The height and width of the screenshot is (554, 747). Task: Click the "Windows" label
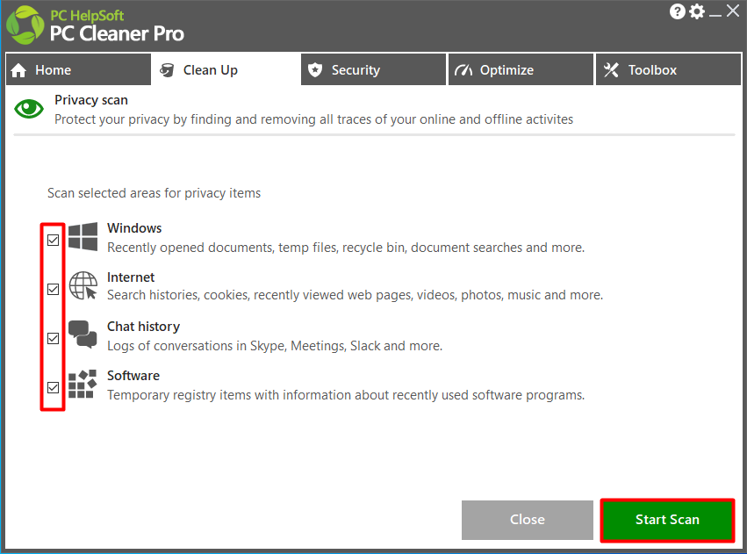click(134, 228)
